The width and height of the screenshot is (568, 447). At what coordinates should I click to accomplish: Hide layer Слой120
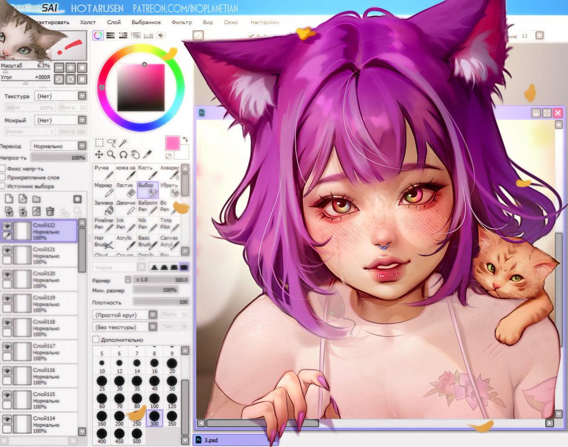pos(7,275)
